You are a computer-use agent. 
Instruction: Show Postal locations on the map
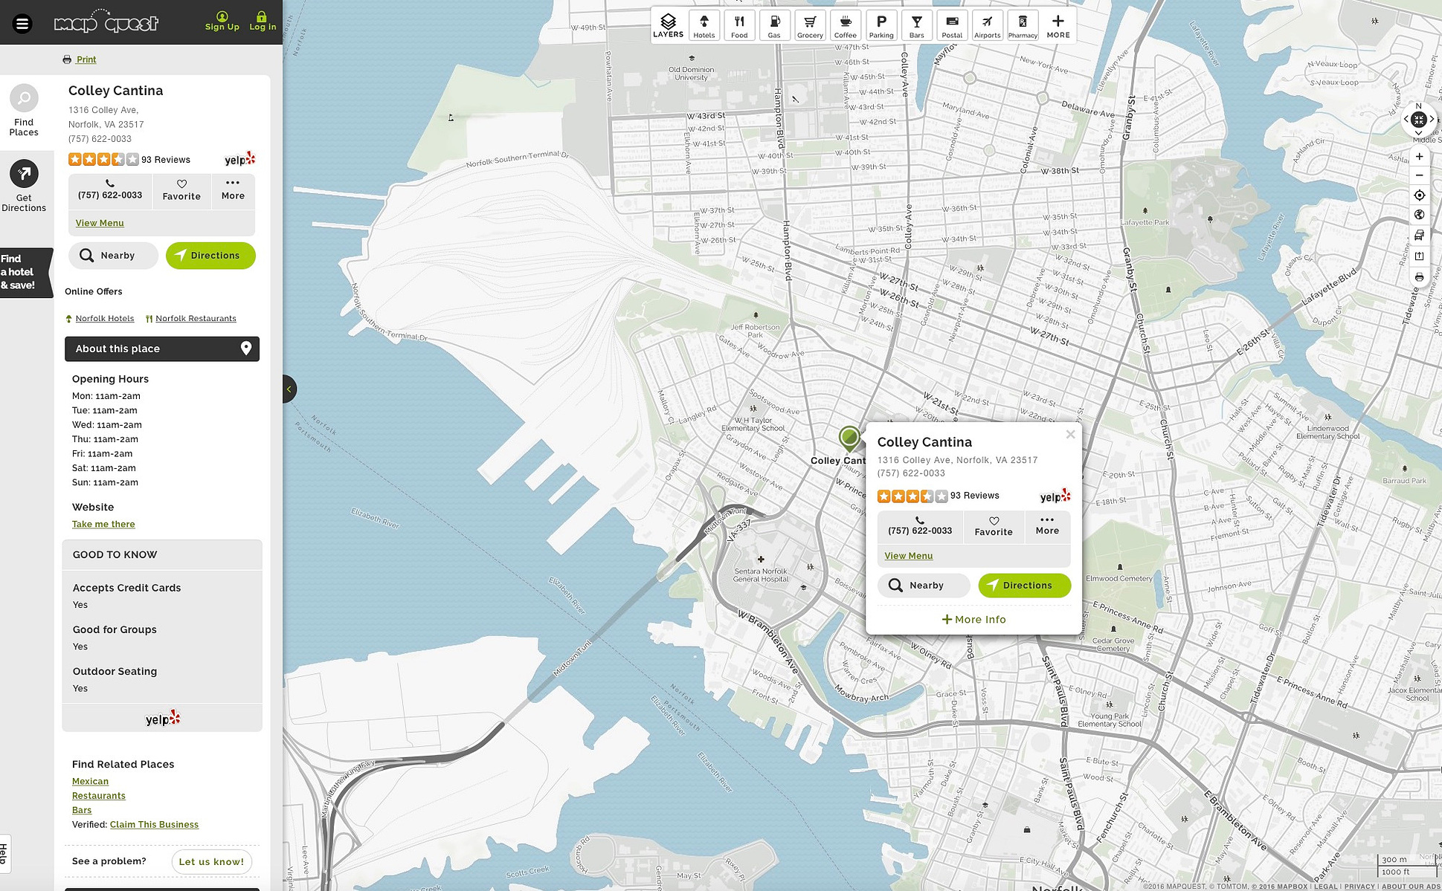pos(952,25)
